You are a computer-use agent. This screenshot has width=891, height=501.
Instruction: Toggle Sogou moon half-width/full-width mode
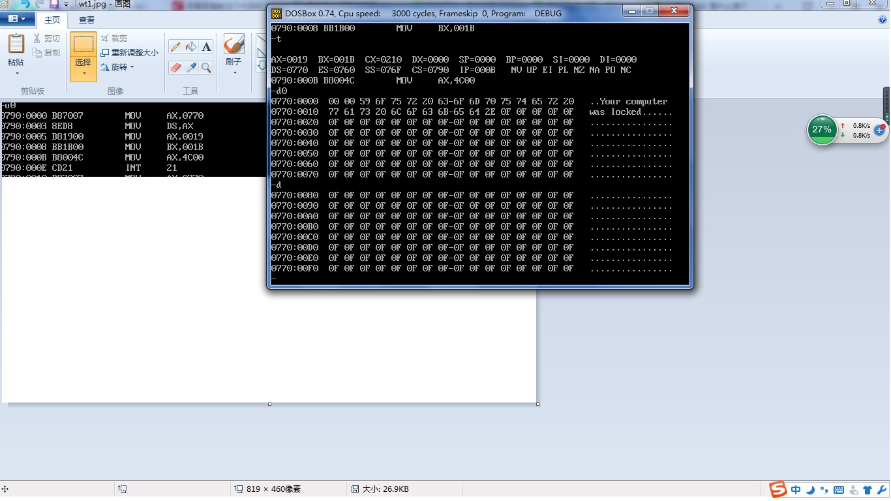click(810, 490)
